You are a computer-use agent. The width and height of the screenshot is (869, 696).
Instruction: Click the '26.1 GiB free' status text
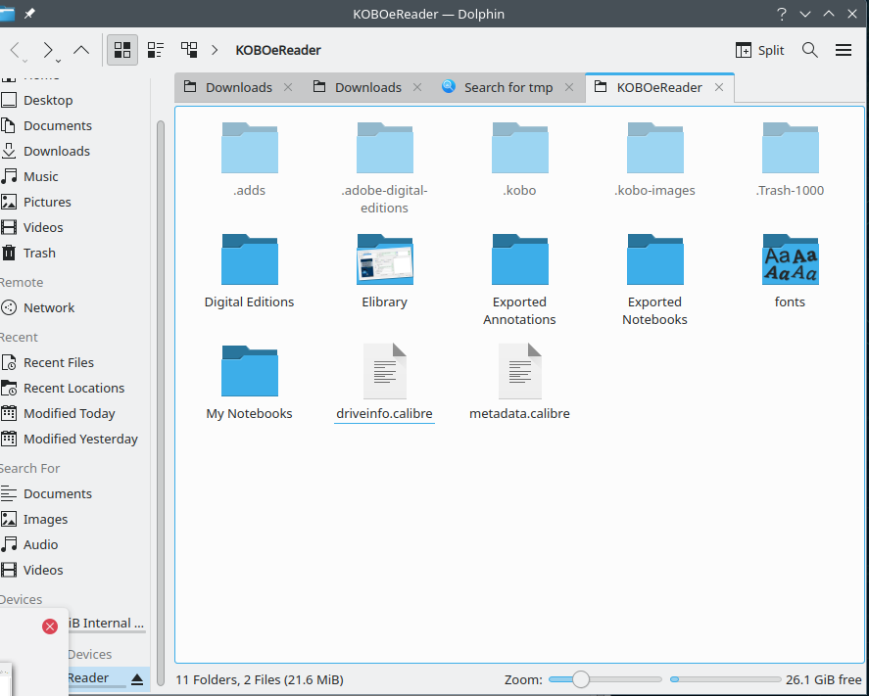click(x=824, y=680)
